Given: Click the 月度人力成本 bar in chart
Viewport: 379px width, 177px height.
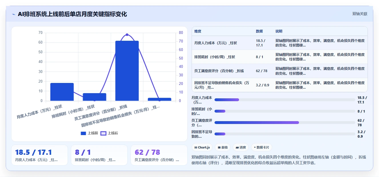Looking at the screenshot, I should point(62,92).
